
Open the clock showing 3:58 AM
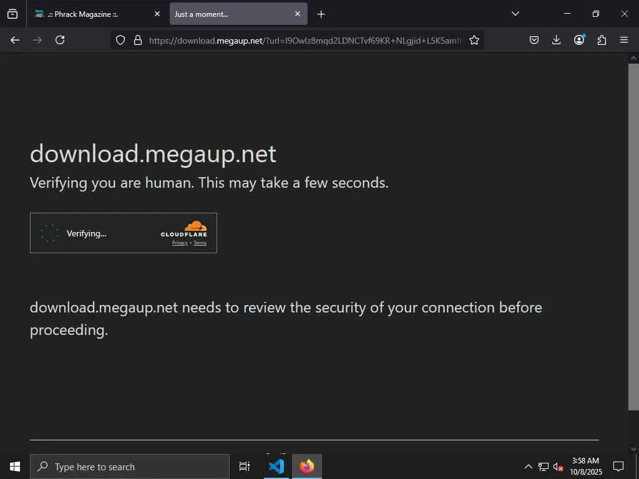585,467
